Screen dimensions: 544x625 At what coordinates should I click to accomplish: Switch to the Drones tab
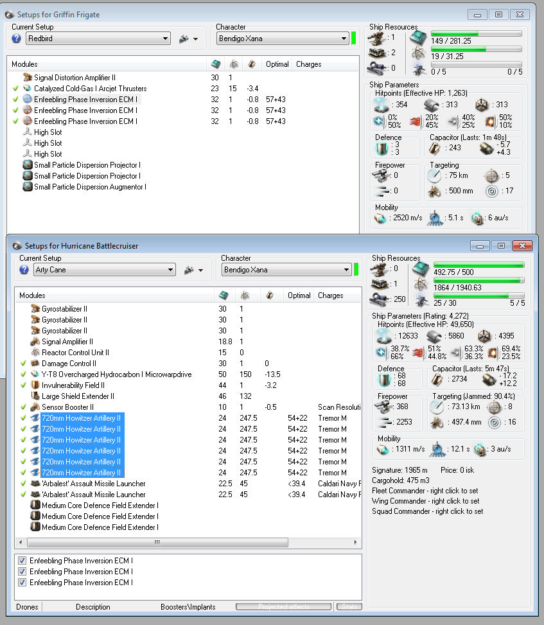pyautogui.click(x=27, y=606)
